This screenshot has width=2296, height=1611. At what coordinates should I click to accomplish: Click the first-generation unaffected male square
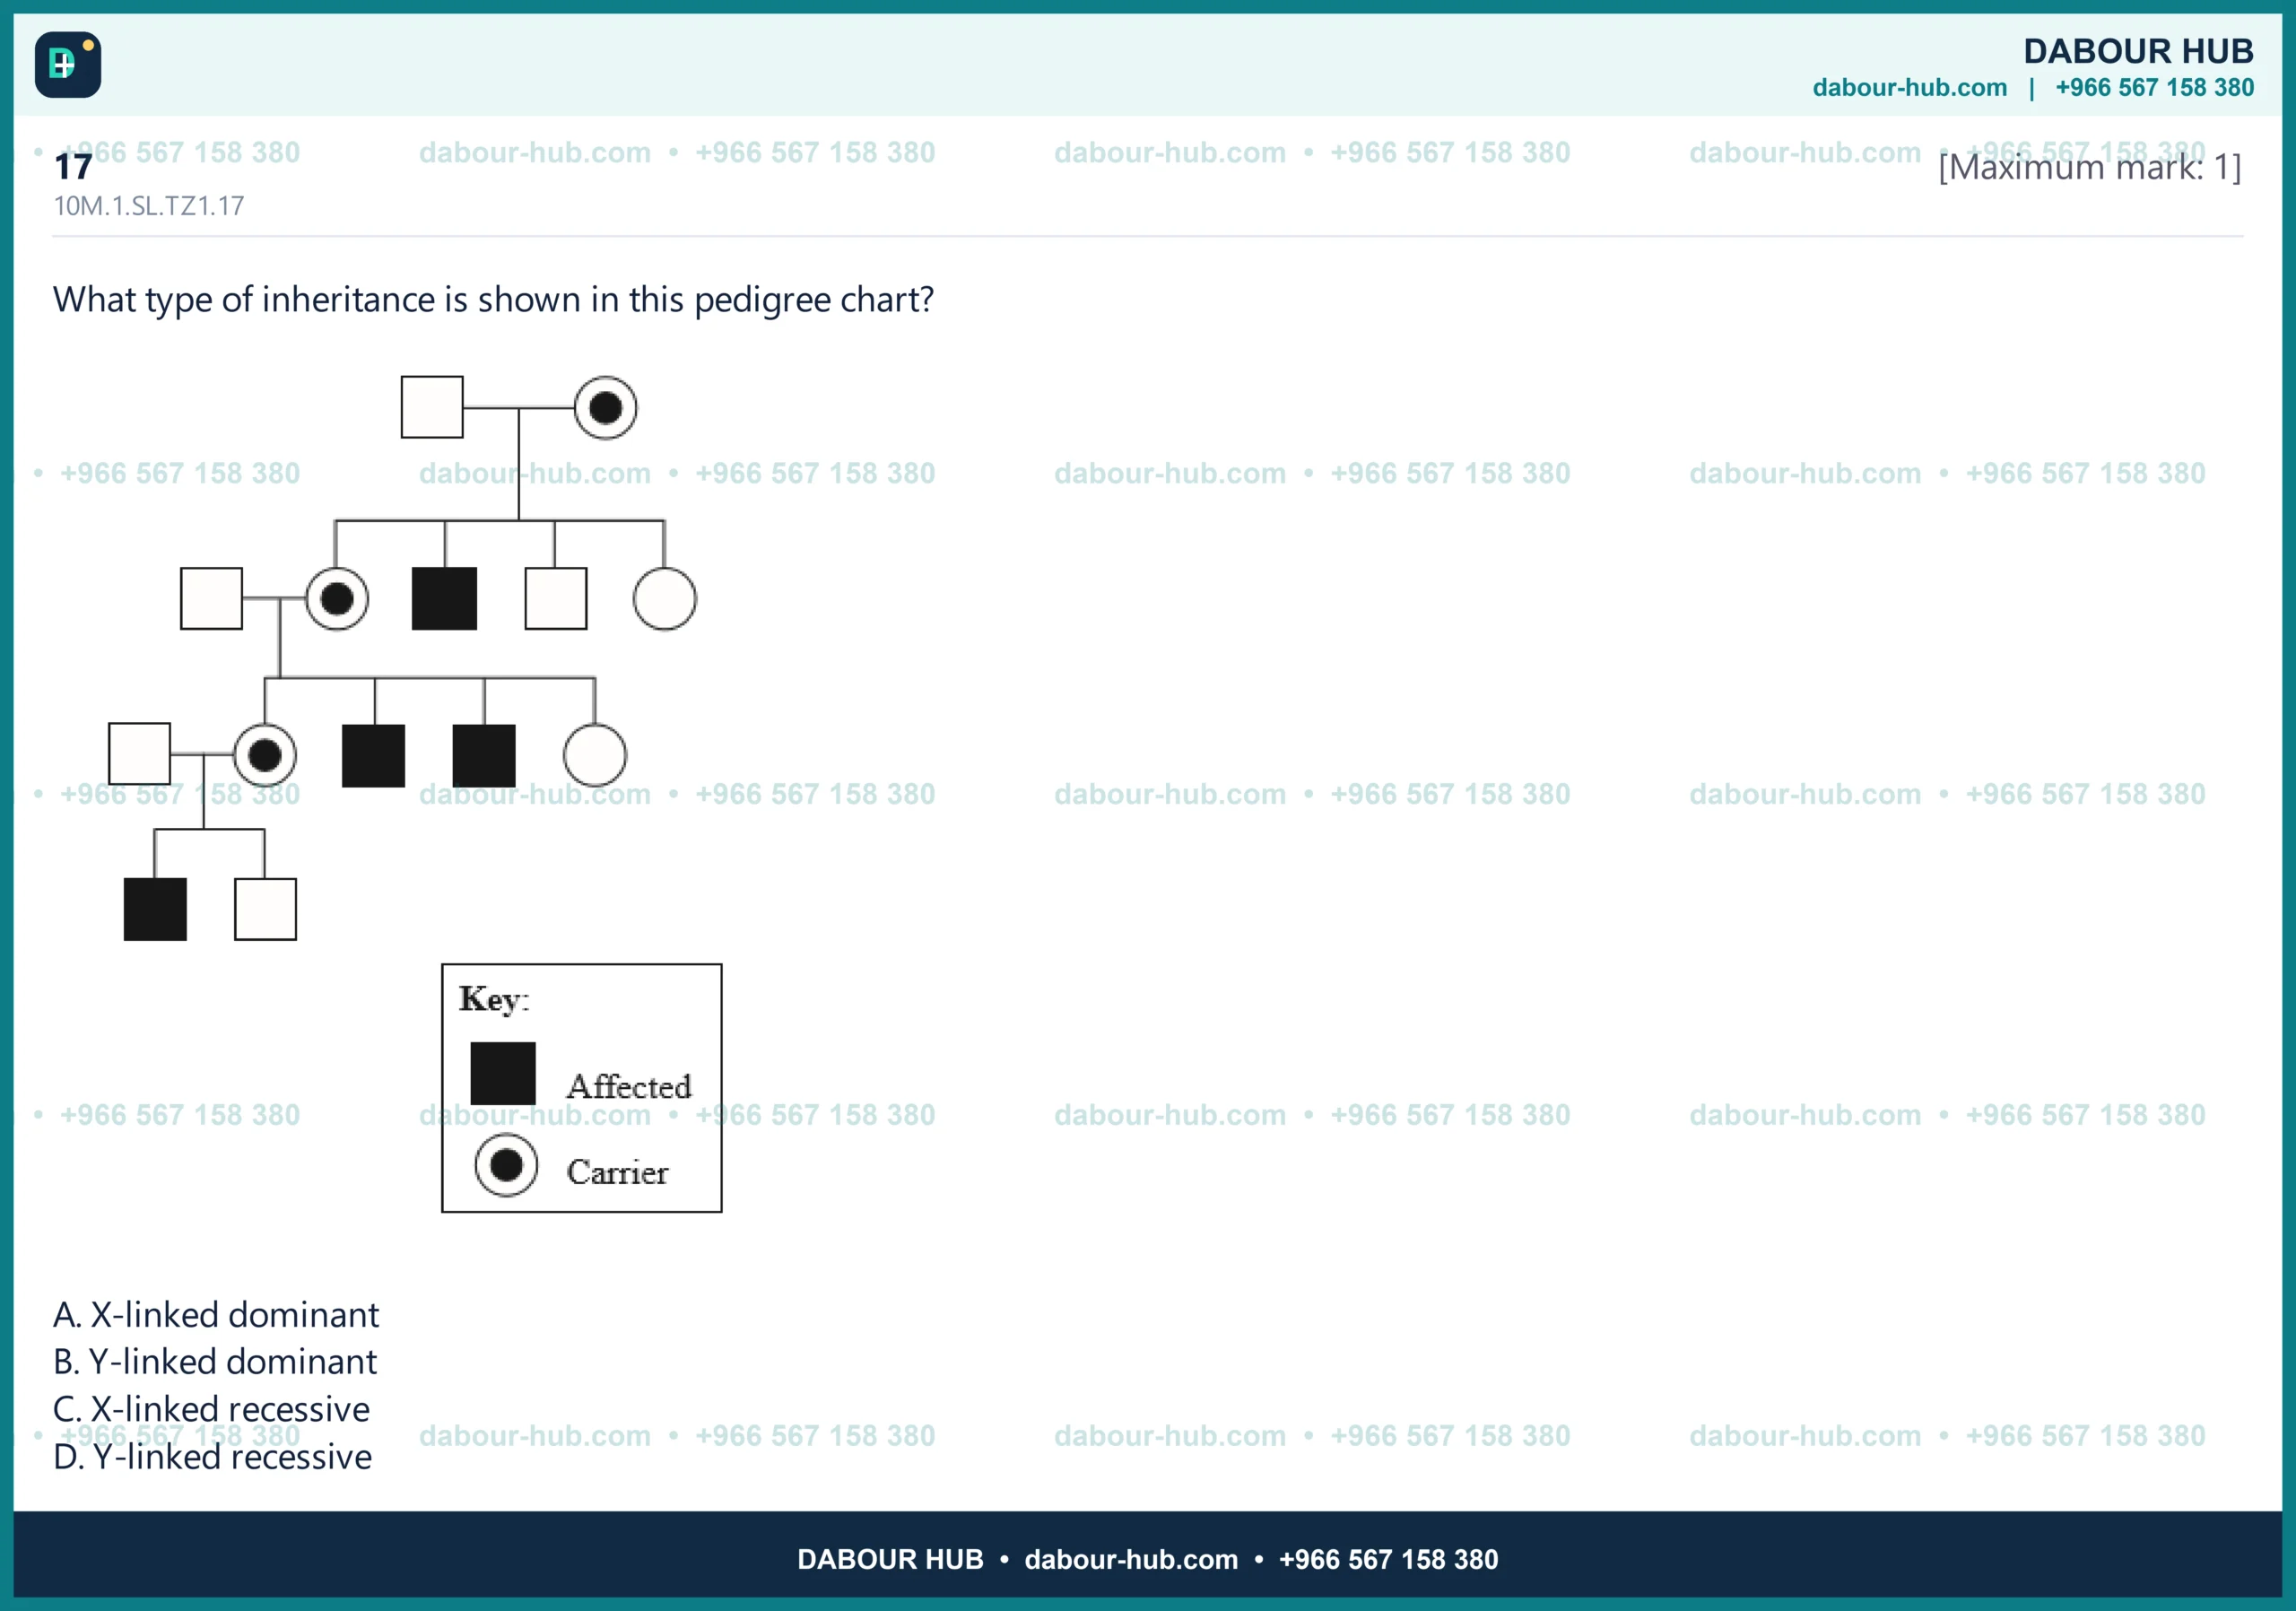point(432,407)
